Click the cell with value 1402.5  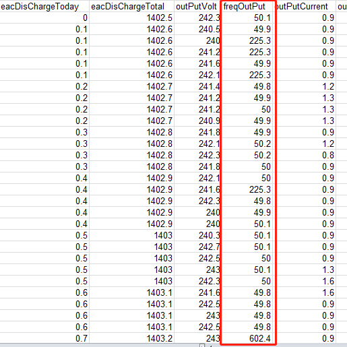[131, 18]
